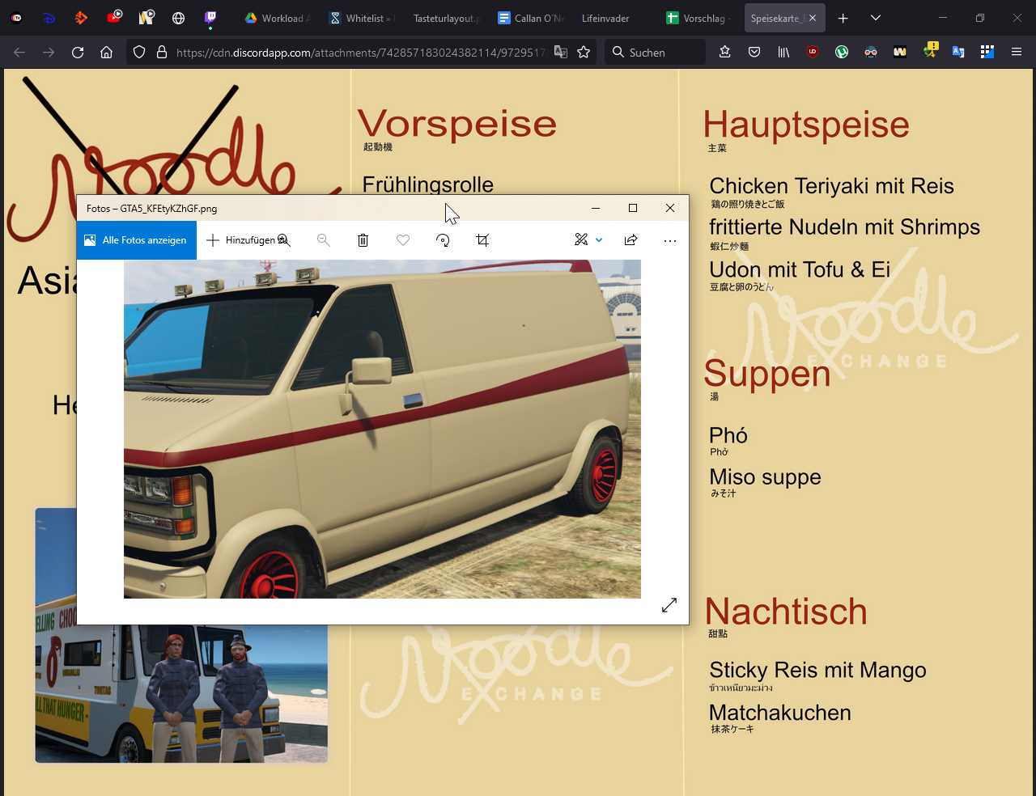This screenshot has width=1036, height=796.
Task: Switch to the Whitelist tab
Action: click(362, 18)
